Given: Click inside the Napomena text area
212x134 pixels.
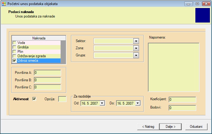Looking at the screenshot, I should [x=174, y=67].
